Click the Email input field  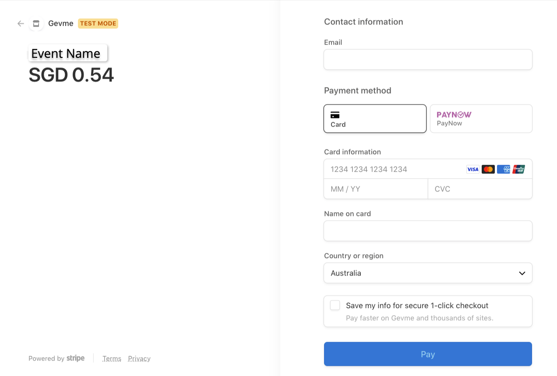pyautogui.click(x=428, y=59)
